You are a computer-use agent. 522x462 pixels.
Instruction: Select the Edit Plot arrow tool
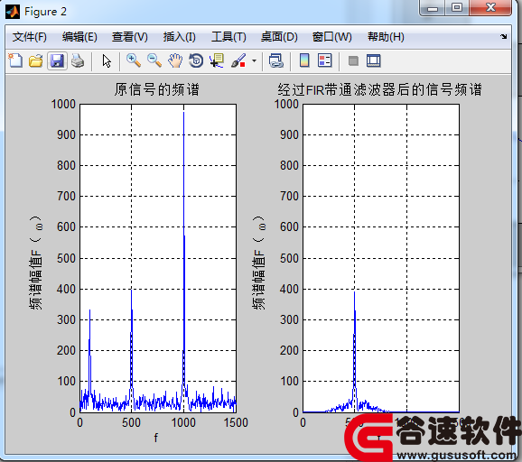tap(107, 60)
